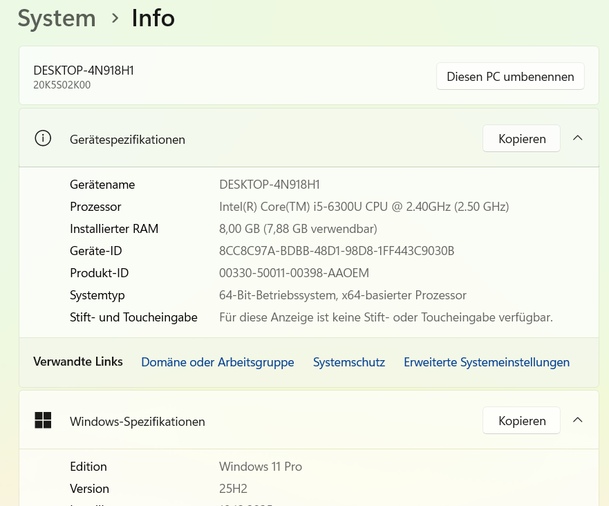Click the Verwandte Links label

(x=78, y=362)
